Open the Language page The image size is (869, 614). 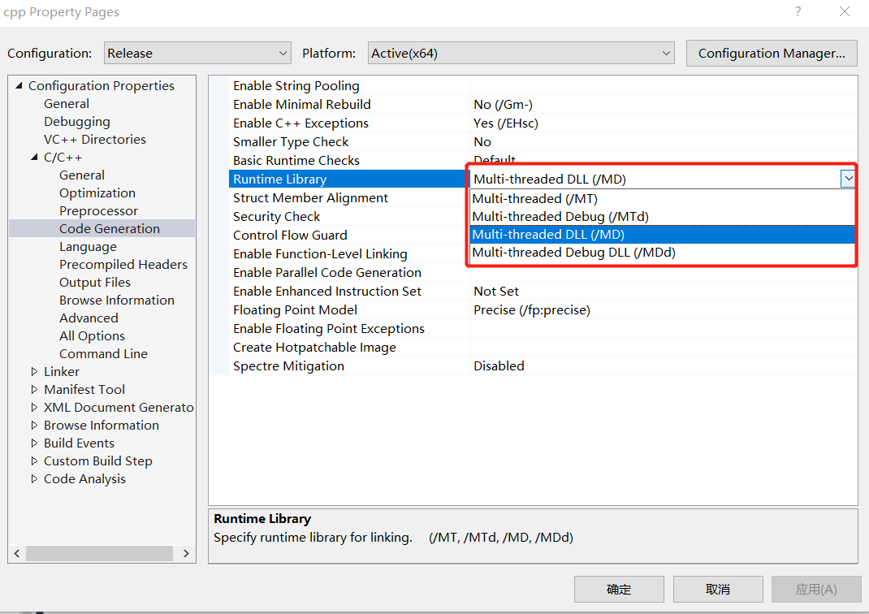(x=89, y=247)
